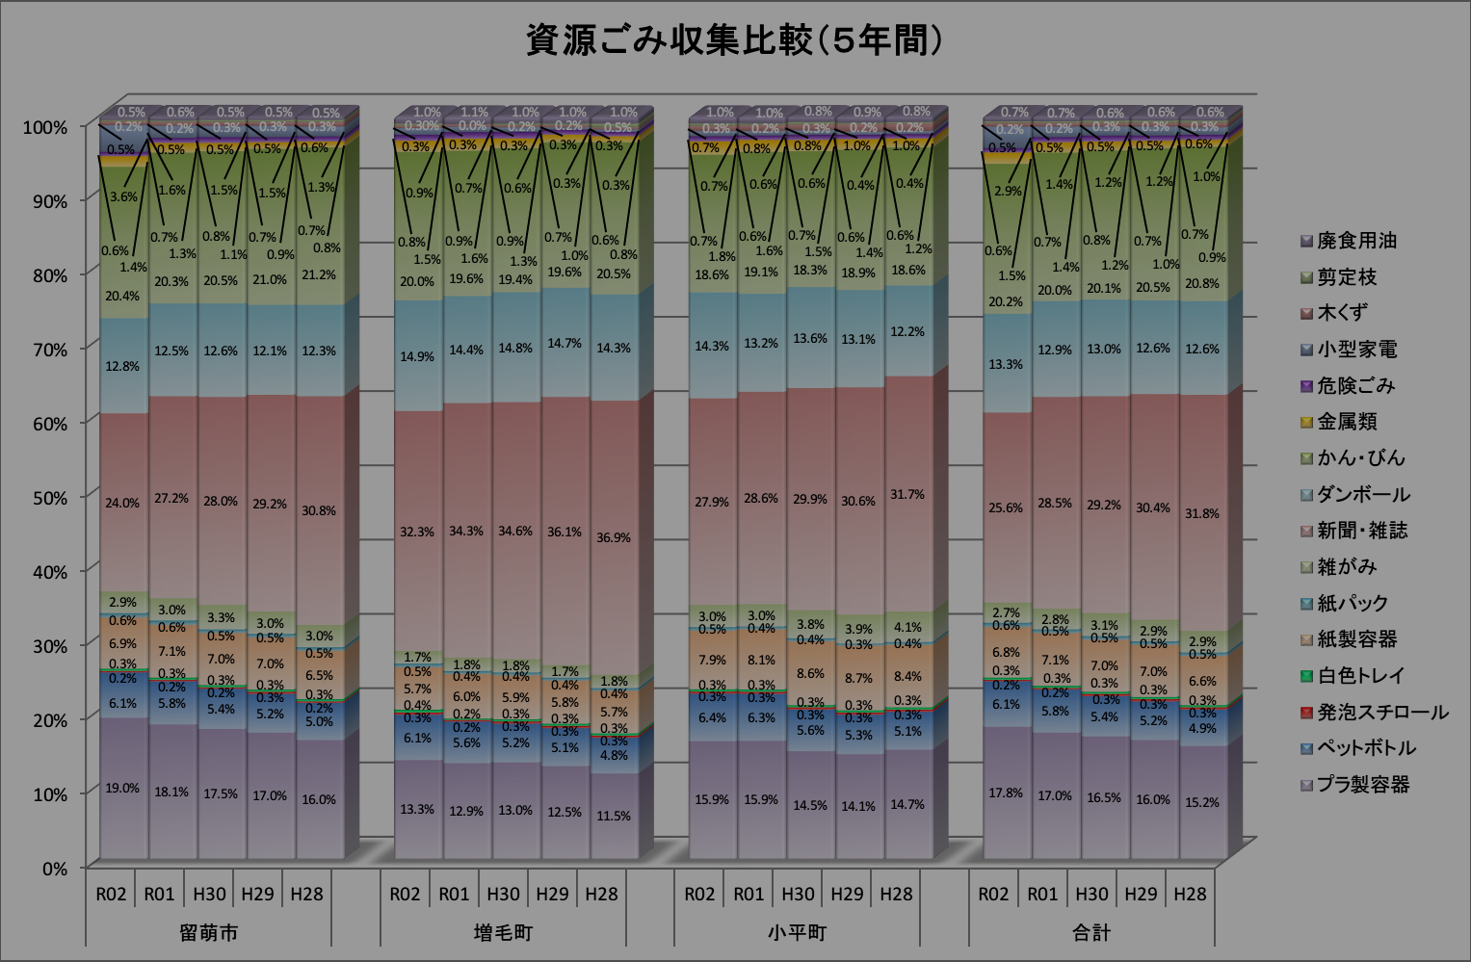Click the 金属類 legend color swatch
This screenshot has width=1471, height=962.
[x=1306, y=422]
